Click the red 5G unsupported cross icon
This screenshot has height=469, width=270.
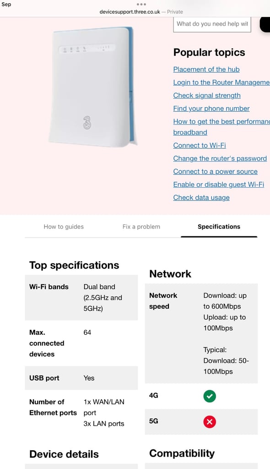[x=210, y=422]
